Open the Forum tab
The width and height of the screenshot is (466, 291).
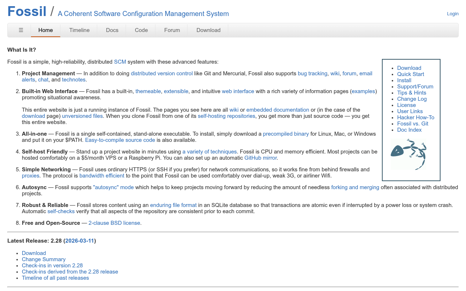point(172,30)
